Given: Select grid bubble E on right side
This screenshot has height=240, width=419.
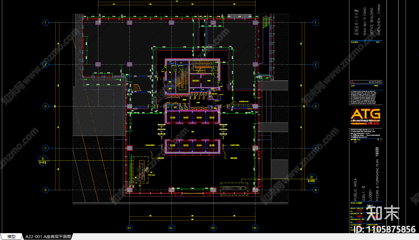Looking at the screenshot, I should 316,65.
